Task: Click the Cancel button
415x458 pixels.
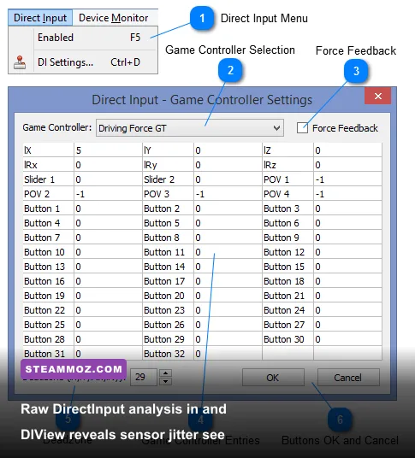Action: pyautogui.click(x=348, y=378)
